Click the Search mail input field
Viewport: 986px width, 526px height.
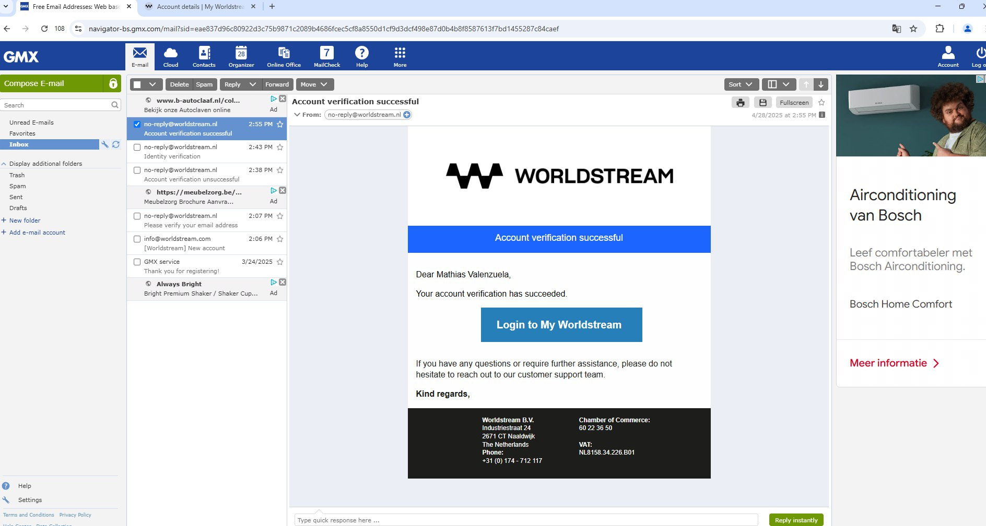pos(56,105)
